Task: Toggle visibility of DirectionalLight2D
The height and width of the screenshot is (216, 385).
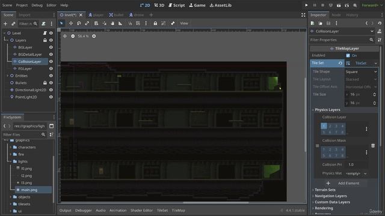Action: click(51, 90)
